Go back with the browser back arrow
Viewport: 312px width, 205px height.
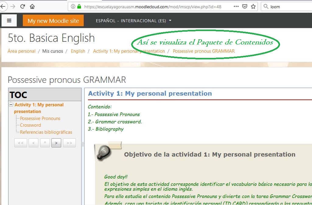coord(3,7)
